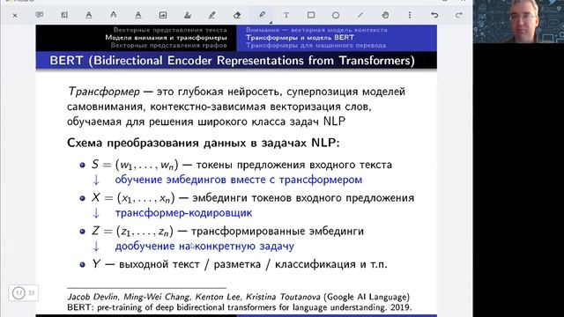Select the eraser tool
The height and width of the screenshot is (317, 564).
click(237, 15)
